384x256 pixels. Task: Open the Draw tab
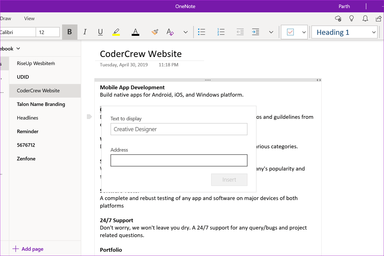(x=6, y=18)
